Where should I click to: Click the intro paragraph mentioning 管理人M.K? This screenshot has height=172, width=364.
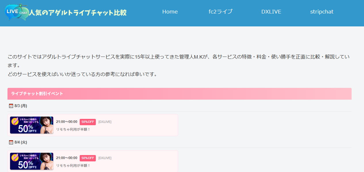(x=179, y=61)
